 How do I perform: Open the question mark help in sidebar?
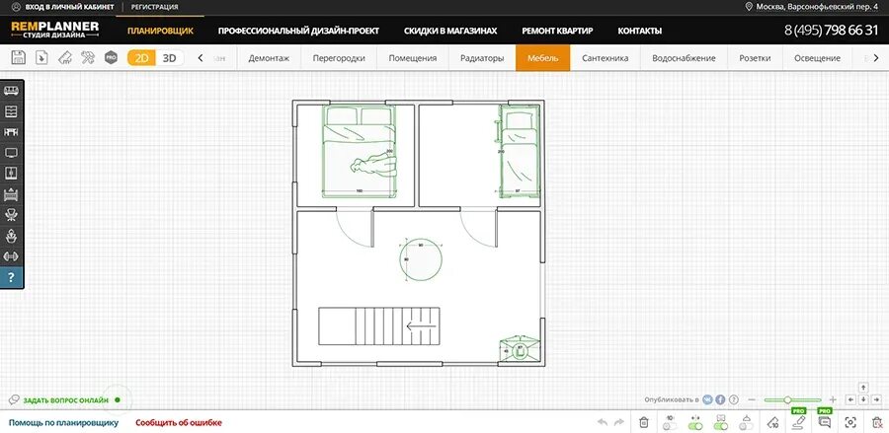point(11,277)
